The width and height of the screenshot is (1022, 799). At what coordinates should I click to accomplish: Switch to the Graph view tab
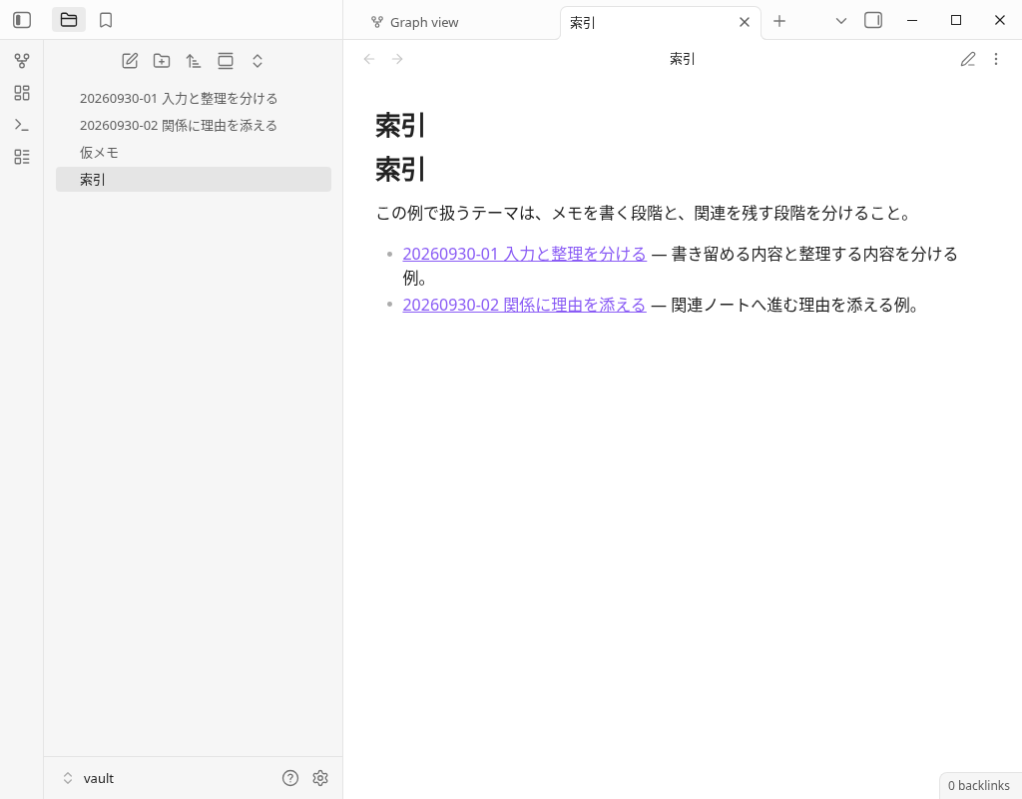click(x=414, y=22)
